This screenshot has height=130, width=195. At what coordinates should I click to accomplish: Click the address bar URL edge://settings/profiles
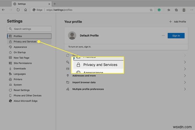tap(59, 10)
